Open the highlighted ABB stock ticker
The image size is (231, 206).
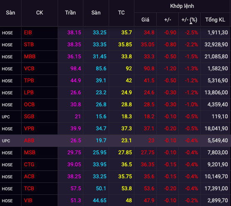[x=29, y=141]
